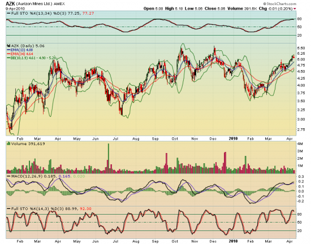Click the red down-triangle change indicator
Screen dimensions: 311x244
tap(295, 8)
